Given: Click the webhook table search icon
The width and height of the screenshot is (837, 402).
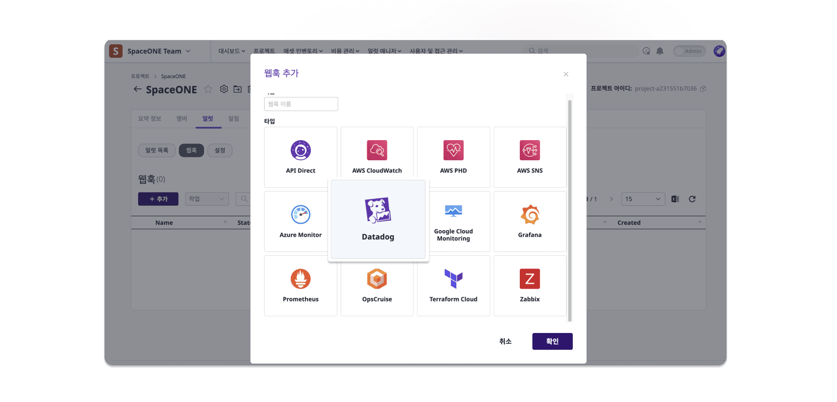Looking at the screenshot, I should (x=244, y=199).
